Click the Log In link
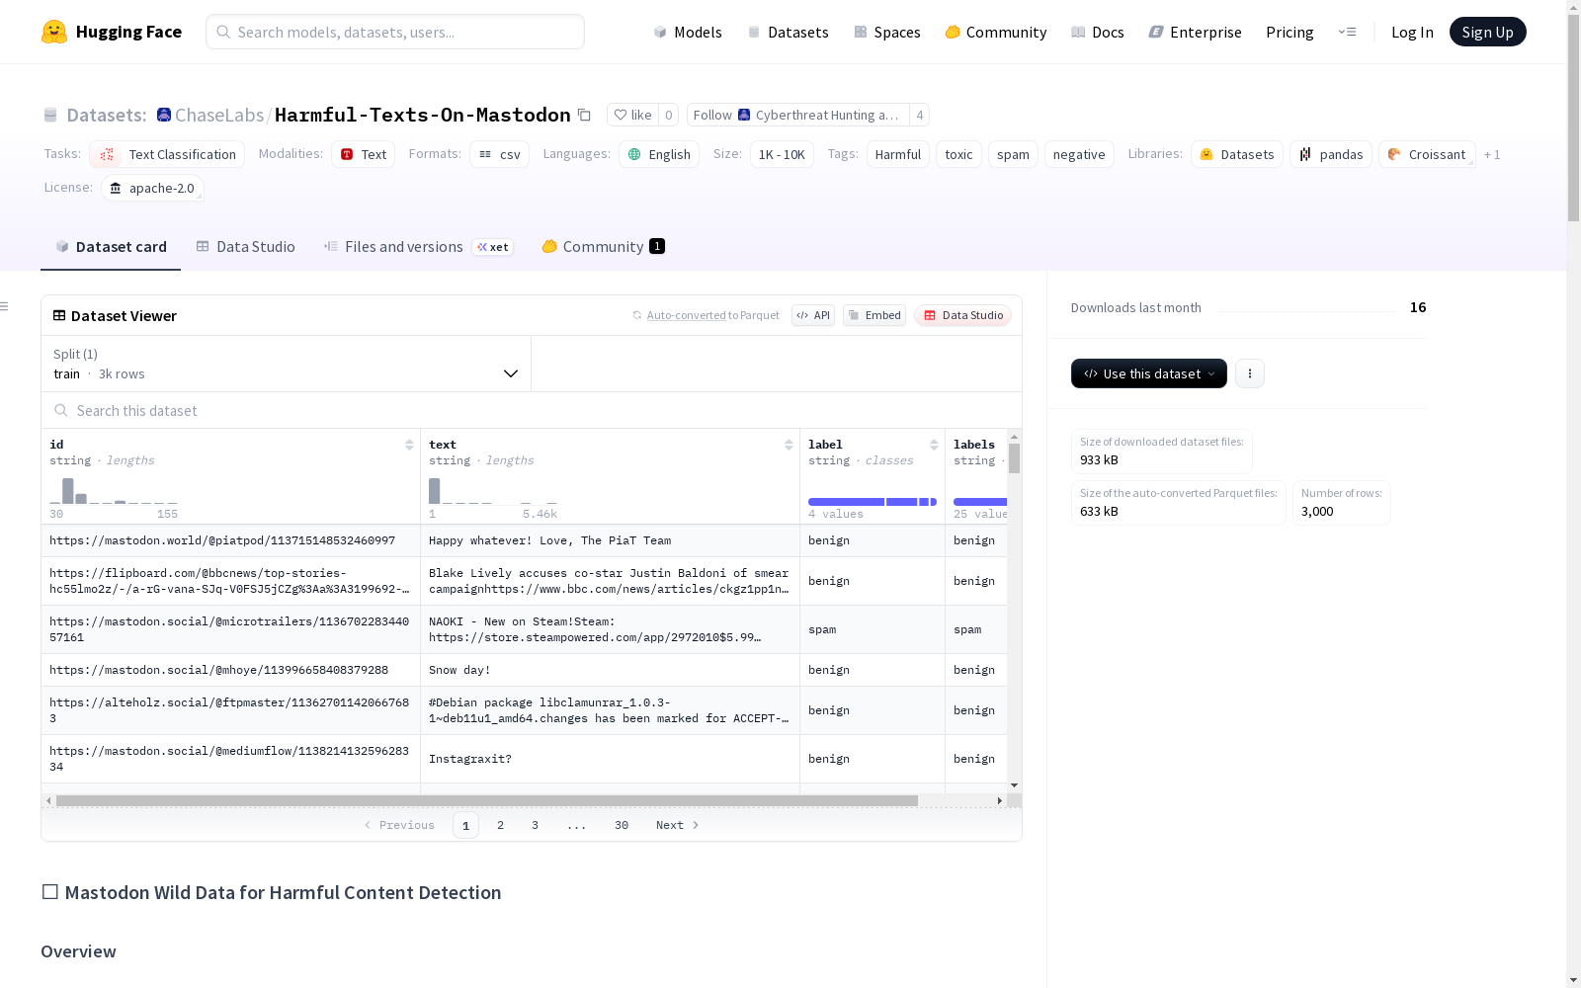1581x988 pixels. [1412, 32]
